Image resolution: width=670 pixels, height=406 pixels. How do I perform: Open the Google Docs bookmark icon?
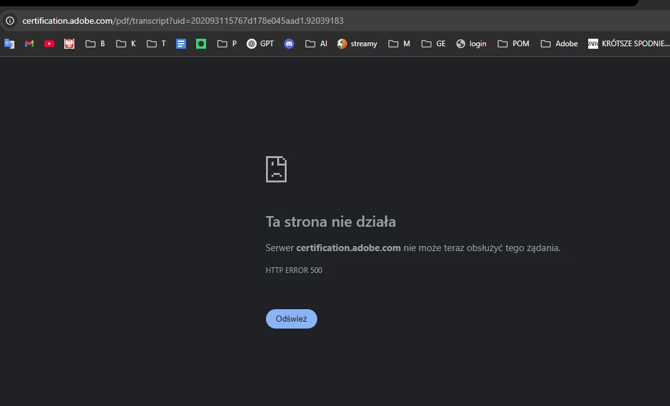(181, 44)
